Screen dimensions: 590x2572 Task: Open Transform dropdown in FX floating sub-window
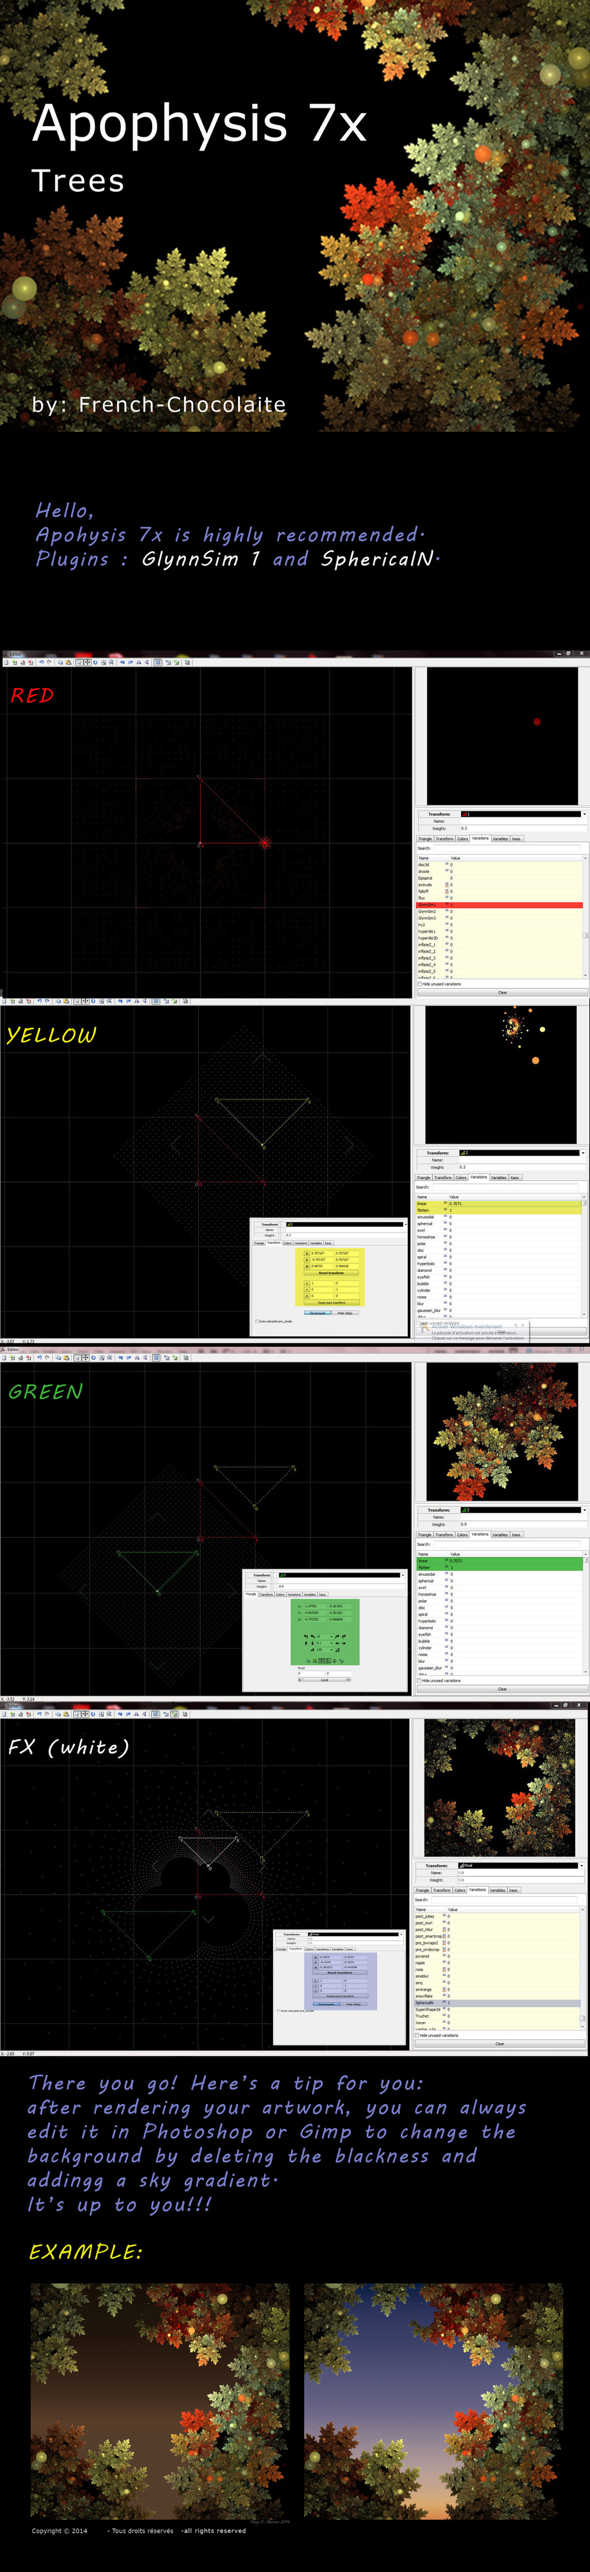tap(354, 1934)
